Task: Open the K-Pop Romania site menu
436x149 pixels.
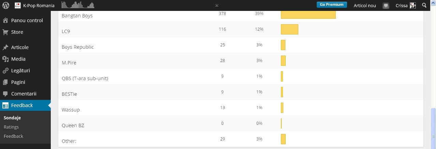Action: point(35,5)
